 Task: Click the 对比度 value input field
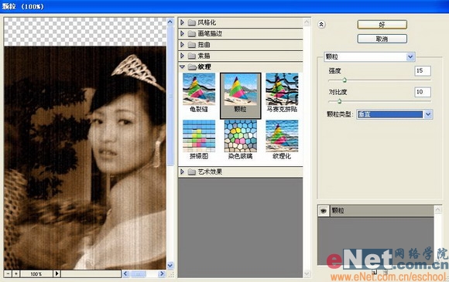[423, 92]
